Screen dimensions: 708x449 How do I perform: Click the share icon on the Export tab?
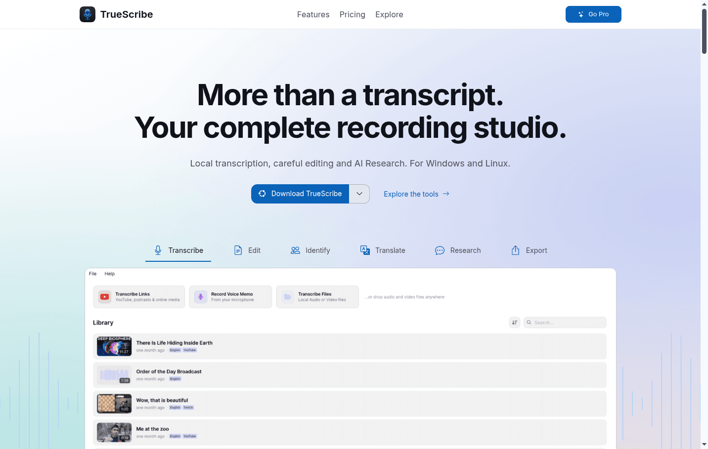[x=515, y=250]
